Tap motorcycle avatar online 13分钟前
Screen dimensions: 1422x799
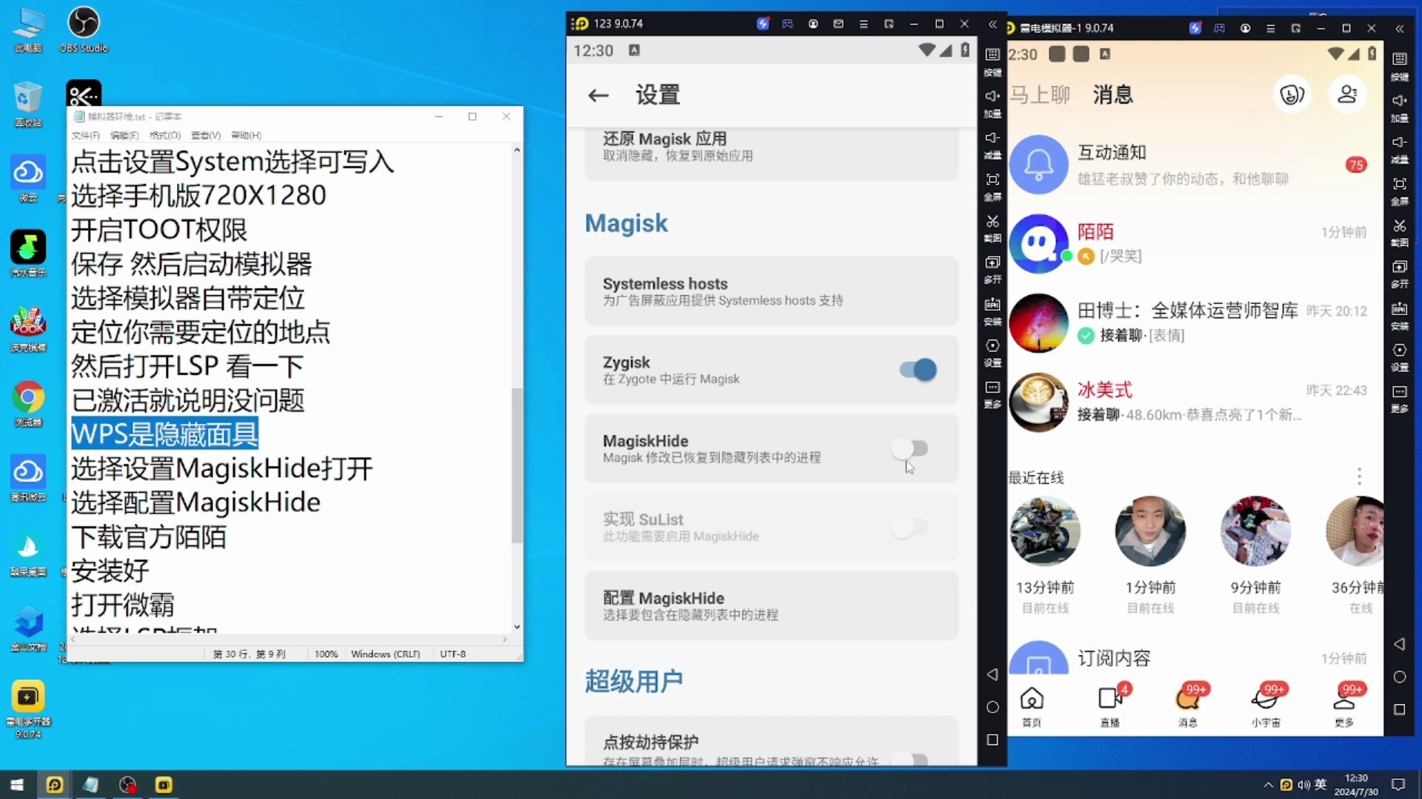[1044, 531]
